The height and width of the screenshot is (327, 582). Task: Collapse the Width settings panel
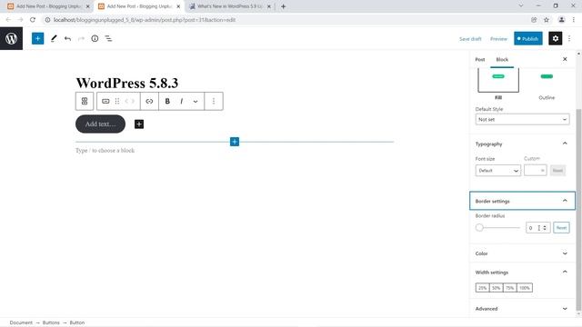pos(522,272)
